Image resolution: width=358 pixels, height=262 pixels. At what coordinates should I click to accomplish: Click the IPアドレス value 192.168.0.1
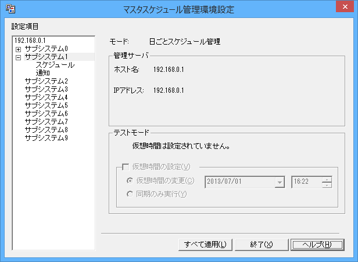tap(169, 90)
